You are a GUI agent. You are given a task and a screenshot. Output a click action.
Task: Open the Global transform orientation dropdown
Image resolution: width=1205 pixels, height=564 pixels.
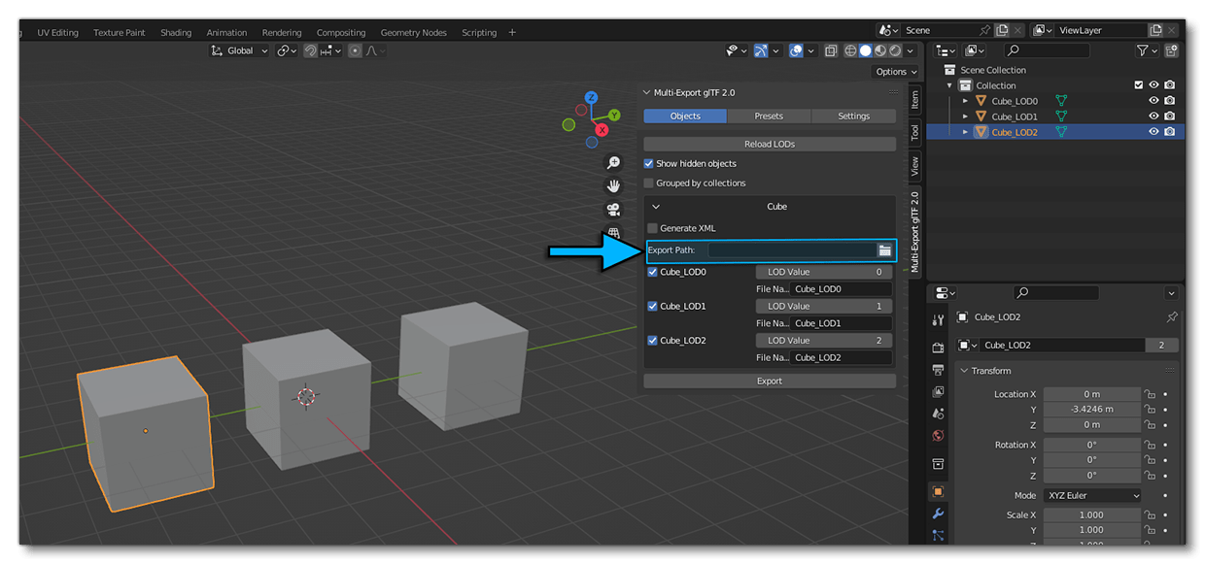click(x=239, y=50)
